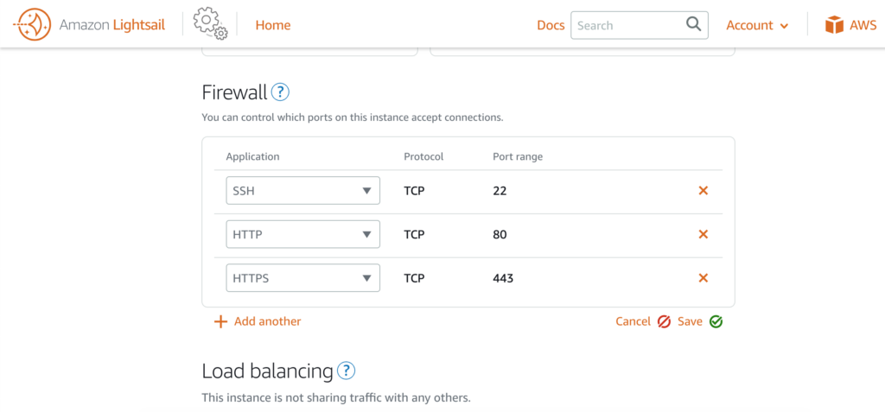Remove the HTTPS port 443 rule
The width and height of the screenshot is (885, 412).
tap(704, 277)
